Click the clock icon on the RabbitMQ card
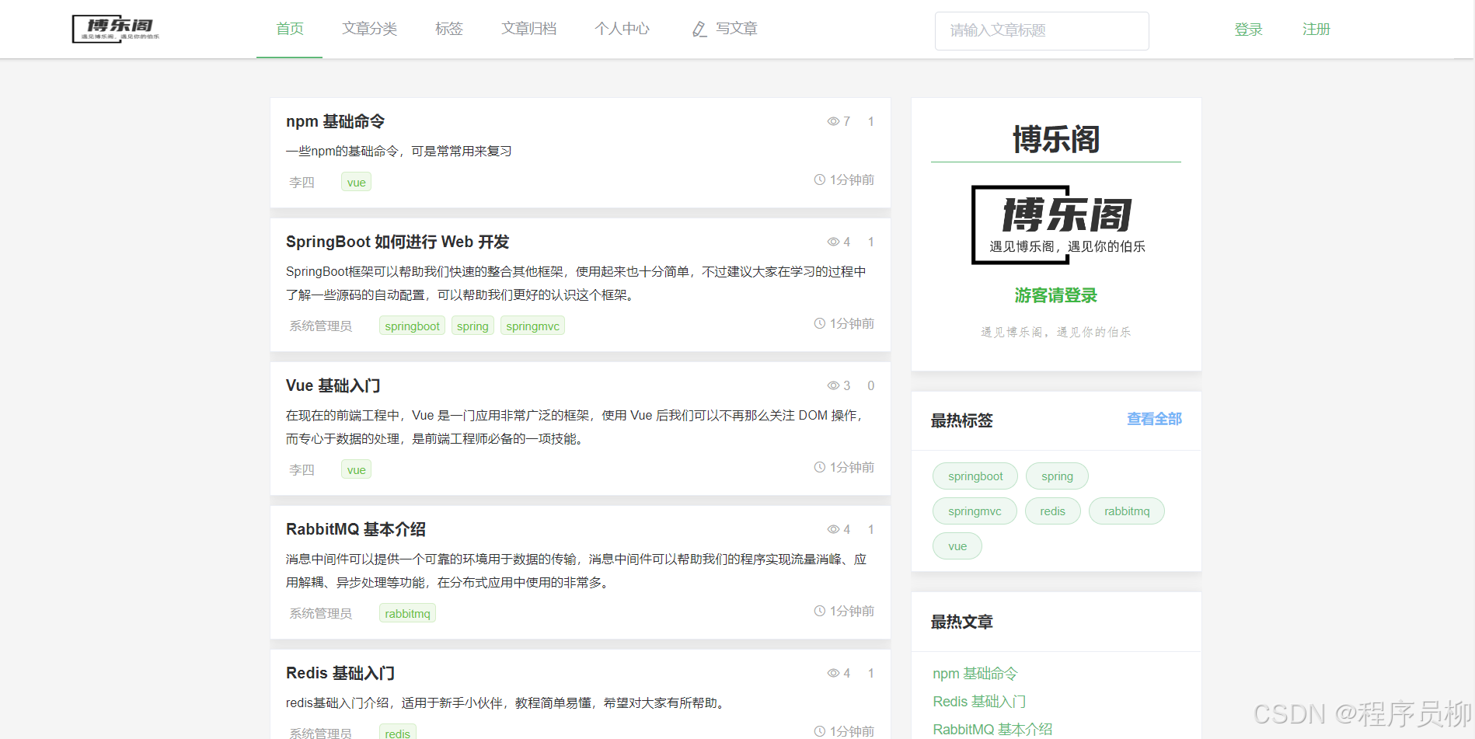The width and height of the screenshot is (1475, 739). 820,611
